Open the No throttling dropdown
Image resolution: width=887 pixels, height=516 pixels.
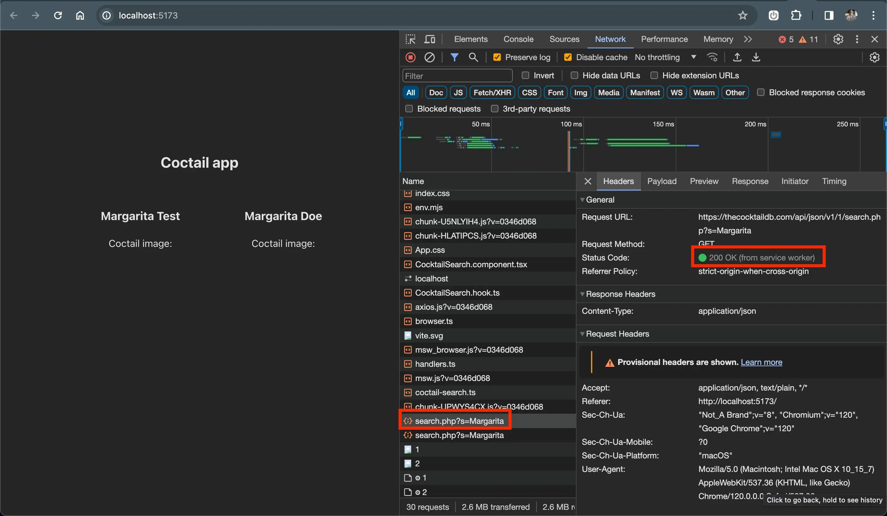click(665, 57)
